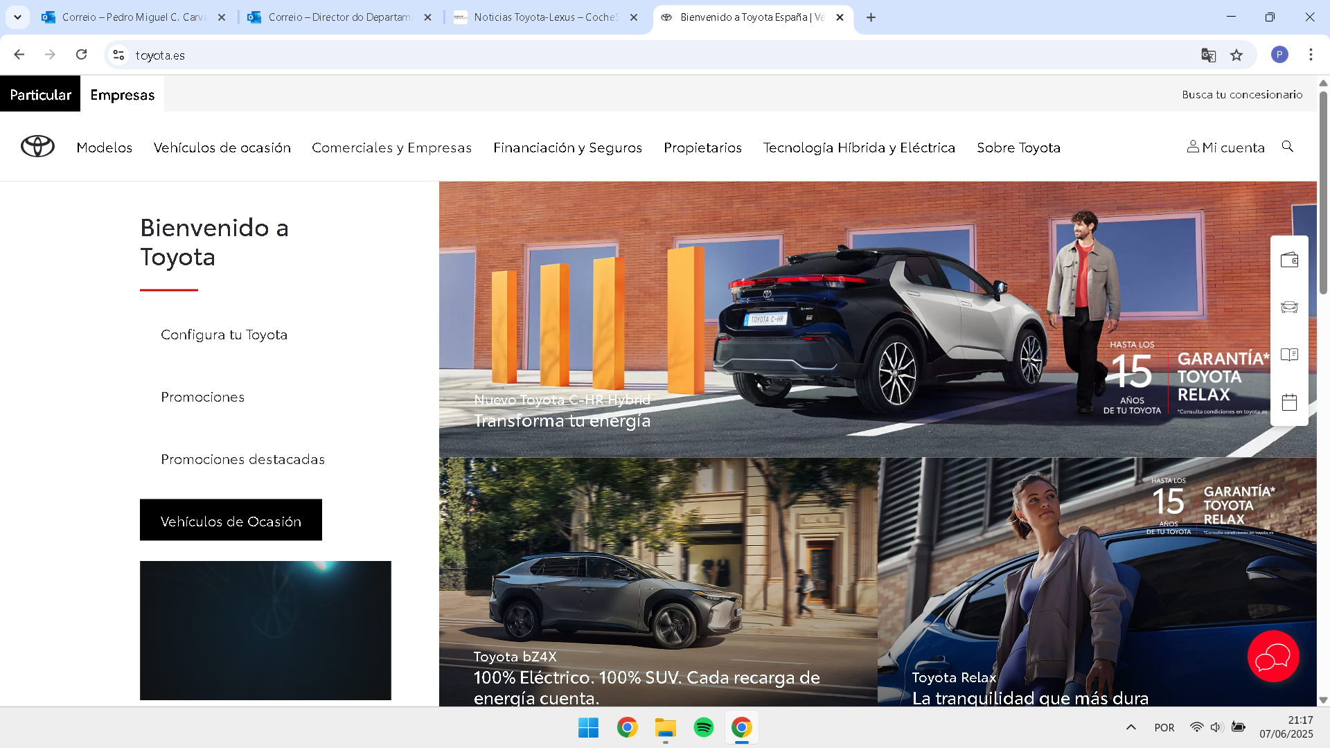This screenshot has width=1330, height=748.
Task: Click the Vehículos de Ocasión black button
Action: 231,520
